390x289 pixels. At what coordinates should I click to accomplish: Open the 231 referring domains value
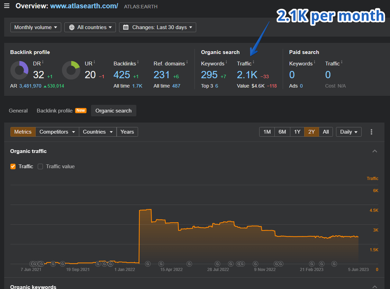pos(161,75)
